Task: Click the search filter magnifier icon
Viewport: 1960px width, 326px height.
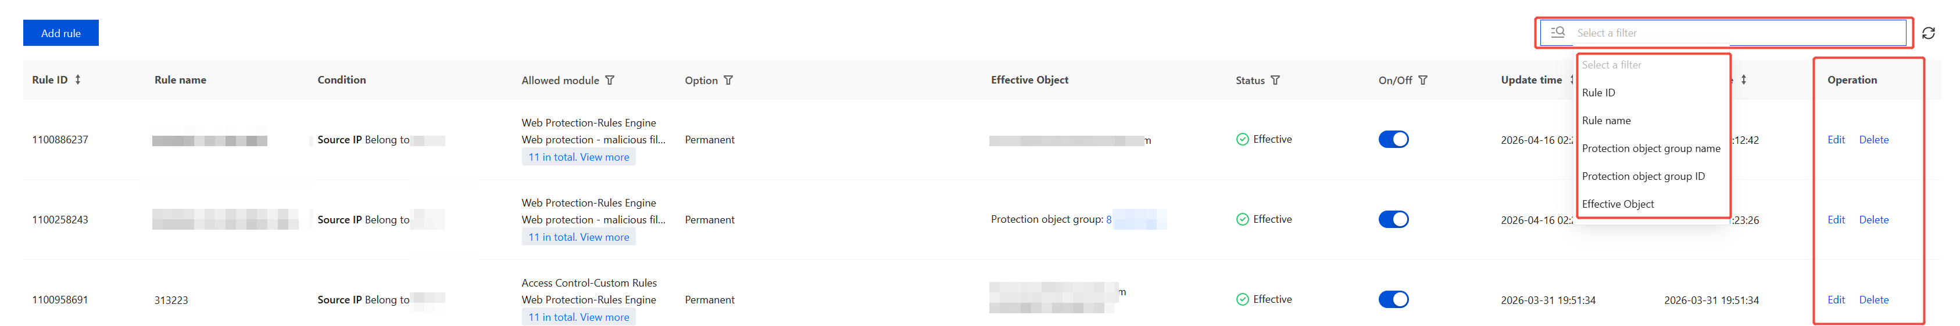Action: 1558,32
